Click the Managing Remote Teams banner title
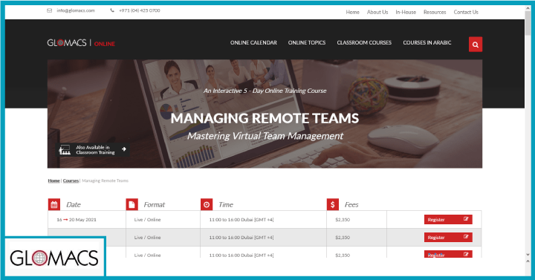 tap(265, 118)
